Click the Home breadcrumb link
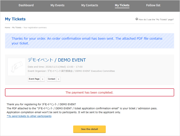The width and height of the screenshot is (180, 136). tap(7, 28)
